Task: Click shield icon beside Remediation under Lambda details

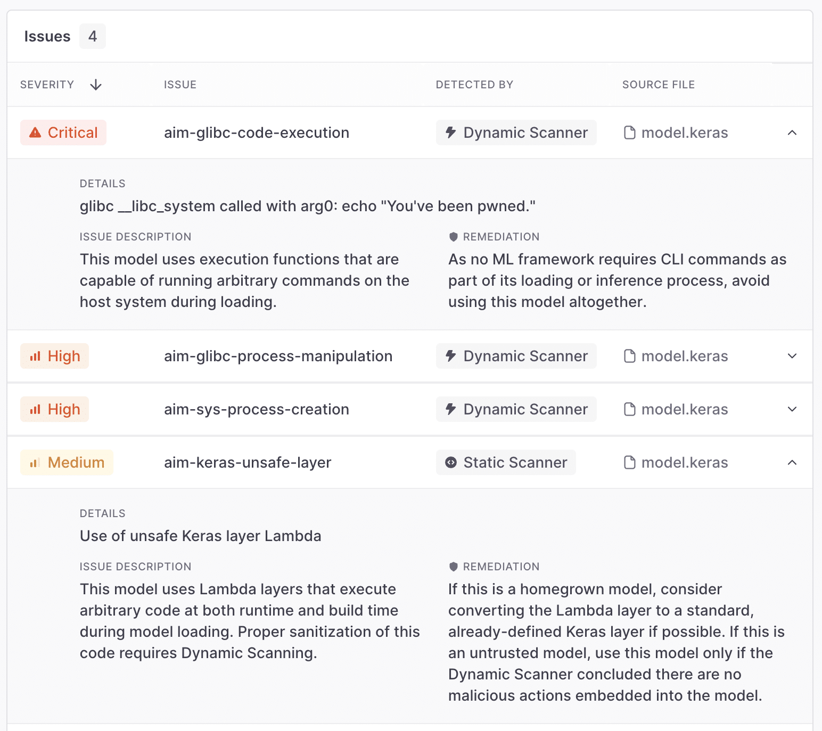Action: (x=454, y=567)
